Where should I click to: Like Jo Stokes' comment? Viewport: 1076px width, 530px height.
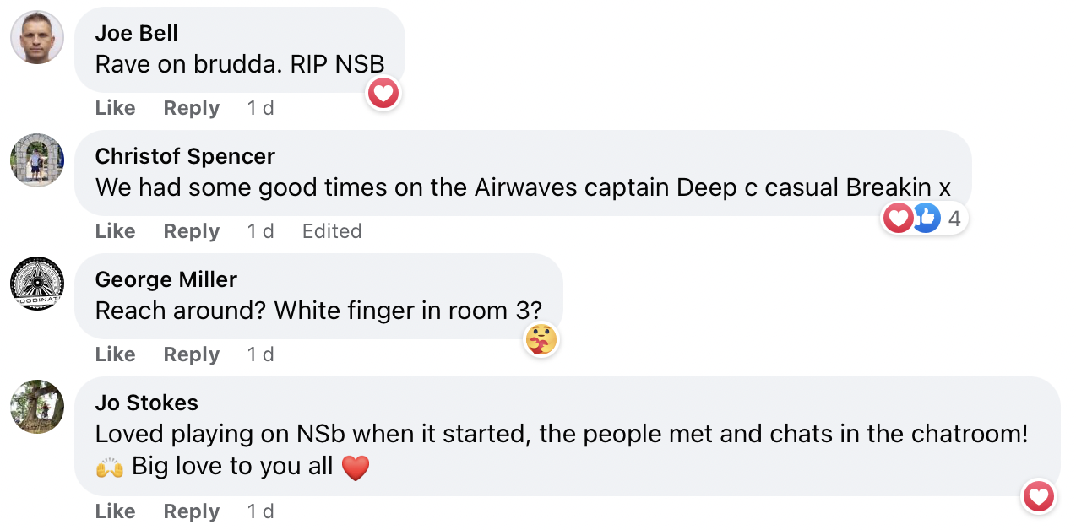pos(115,511)
